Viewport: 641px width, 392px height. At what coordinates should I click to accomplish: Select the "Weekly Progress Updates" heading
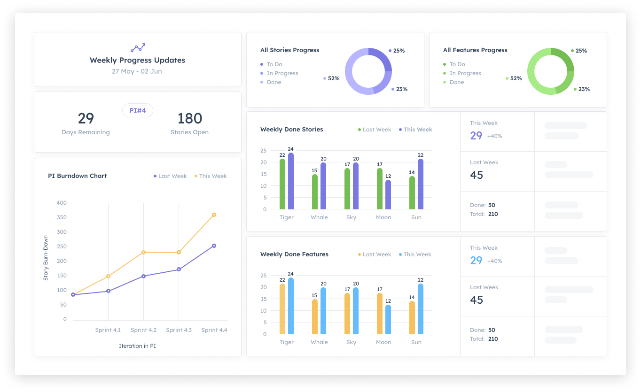tap(138, 60)
